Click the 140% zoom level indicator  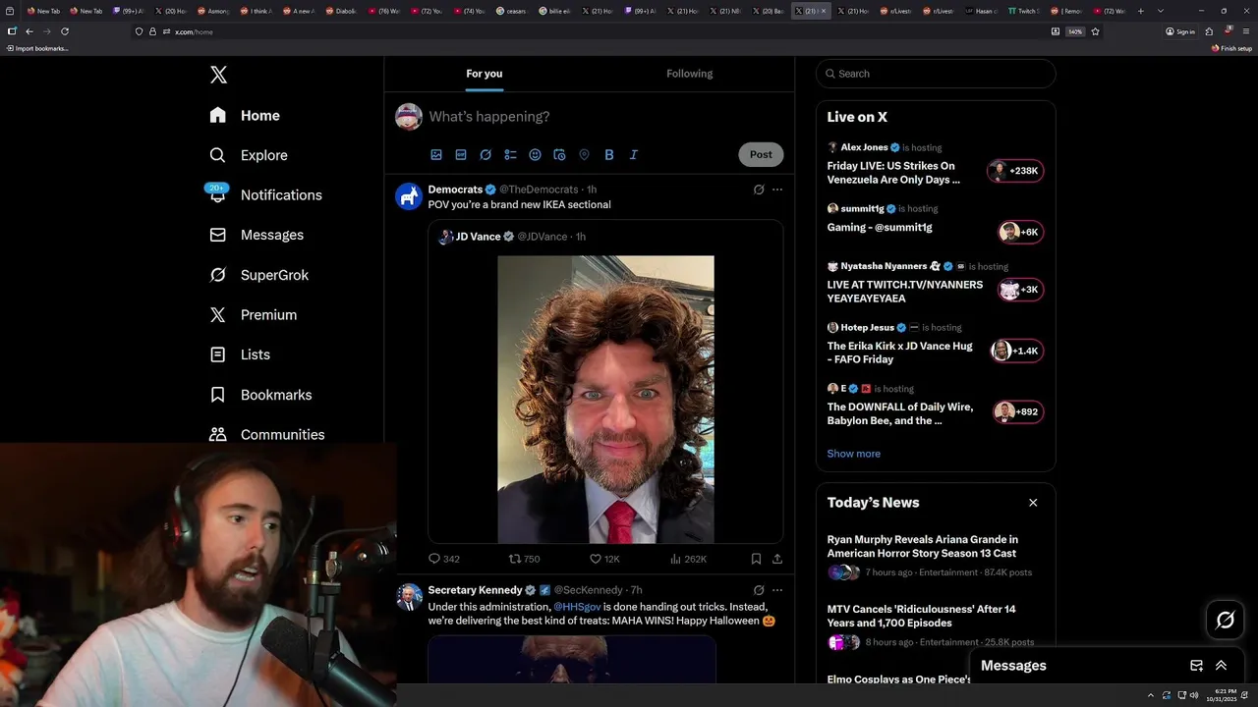tap(1075, 31)
